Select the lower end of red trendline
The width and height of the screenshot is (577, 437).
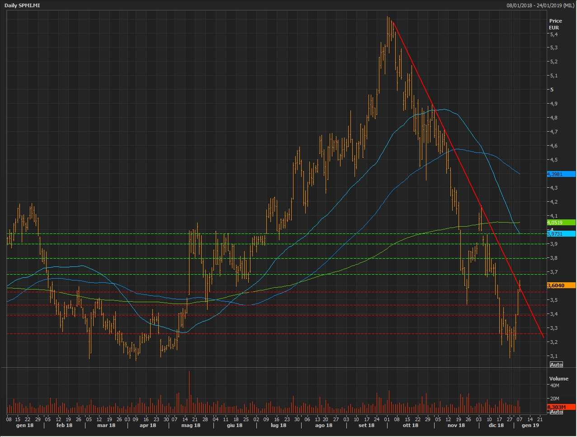tap(543, 337)
